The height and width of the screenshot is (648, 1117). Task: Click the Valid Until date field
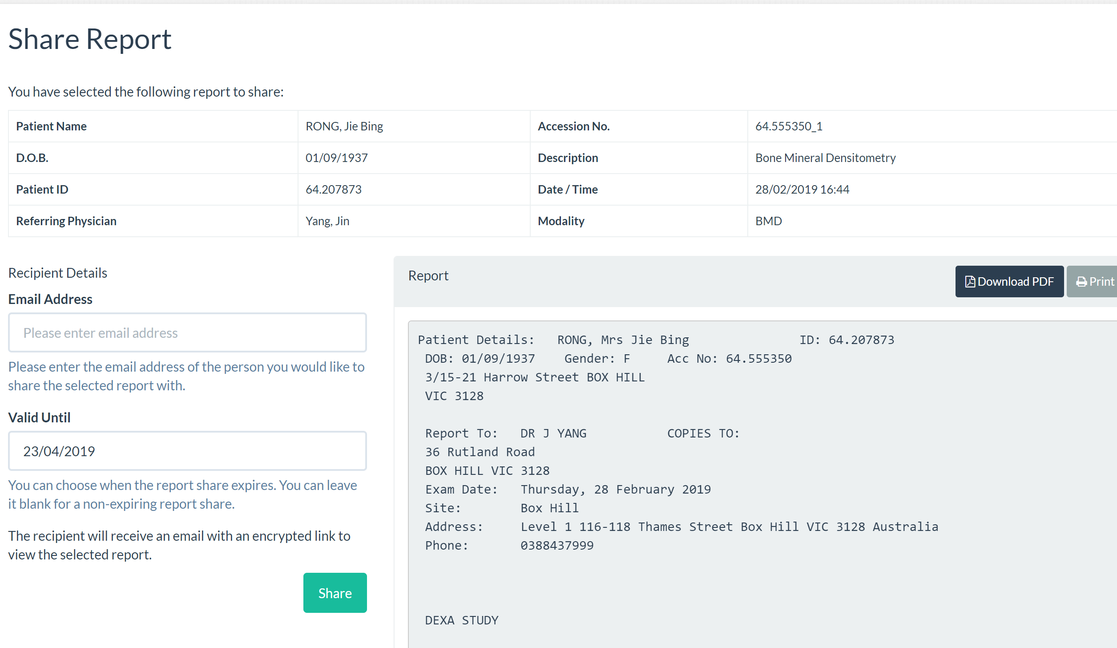click(187, 451)
